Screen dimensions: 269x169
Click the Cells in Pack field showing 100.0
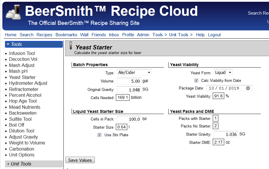pos(129,119)
